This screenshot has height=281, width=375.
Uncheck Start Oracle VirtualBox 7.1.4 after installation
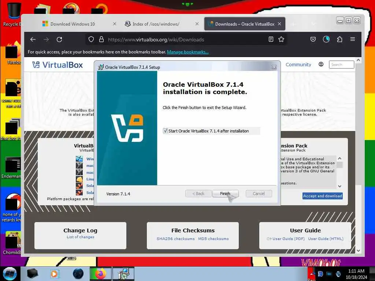click(x=165, y=131)
